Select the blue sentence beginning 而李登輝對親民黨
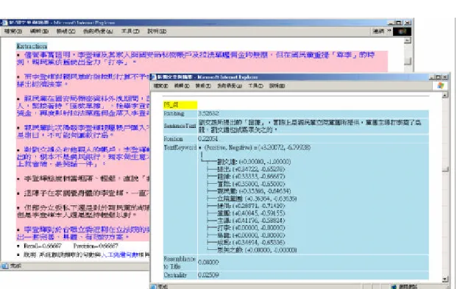 pyautogui.click(x=83, y=80)
